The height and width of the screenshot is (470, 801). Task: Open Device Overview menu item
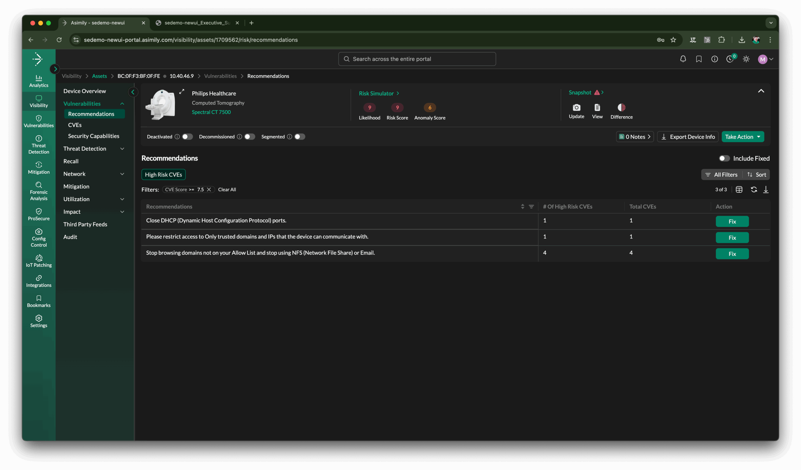point(84,91)
